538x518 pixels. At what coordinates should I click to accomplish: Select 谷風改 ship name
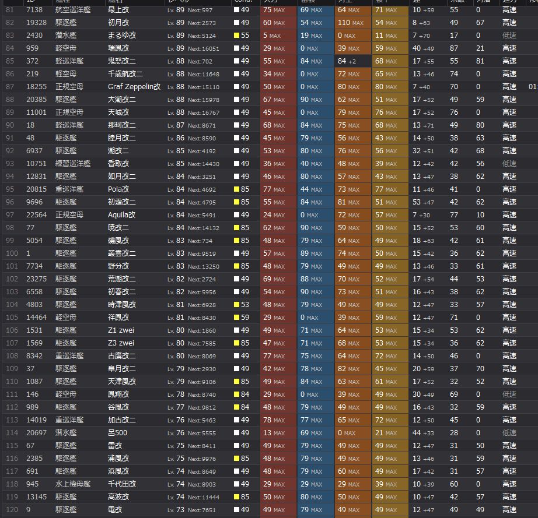coord(118,407)
